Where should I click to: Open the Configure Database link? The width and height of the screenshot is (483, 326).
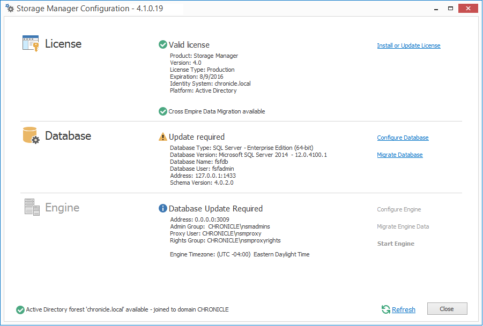click(403, 138)
